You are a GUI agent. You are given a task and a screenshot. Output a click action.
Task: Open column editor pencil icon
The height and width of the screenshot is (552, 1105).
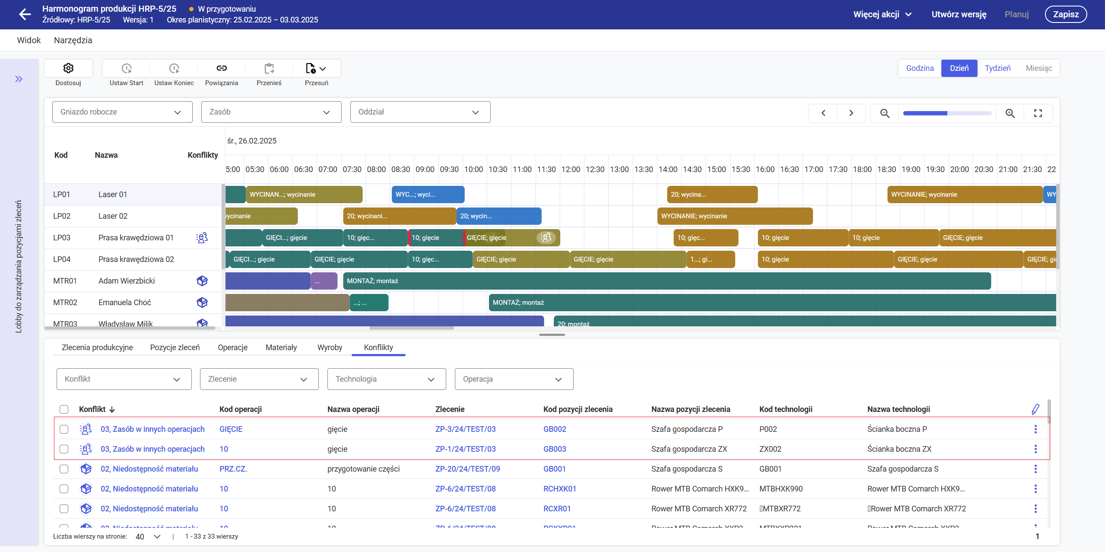[1035, 409]
